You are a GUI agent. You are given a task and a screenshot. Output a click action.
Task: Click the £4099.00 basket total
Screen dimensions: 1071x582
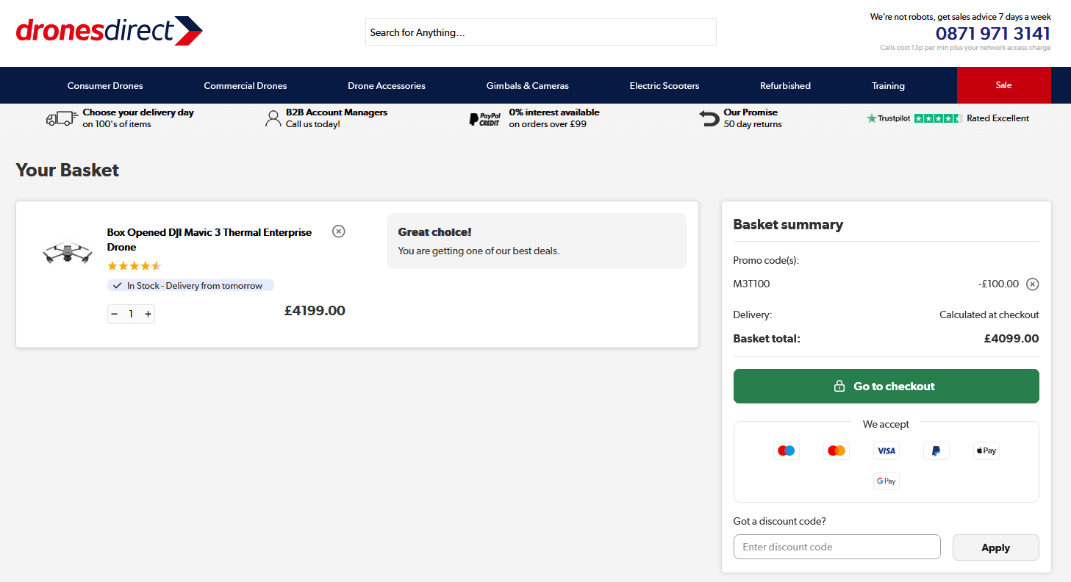pos(1011,339)
